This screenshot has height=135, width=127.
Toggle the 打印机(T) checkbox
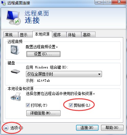point(28,105)
